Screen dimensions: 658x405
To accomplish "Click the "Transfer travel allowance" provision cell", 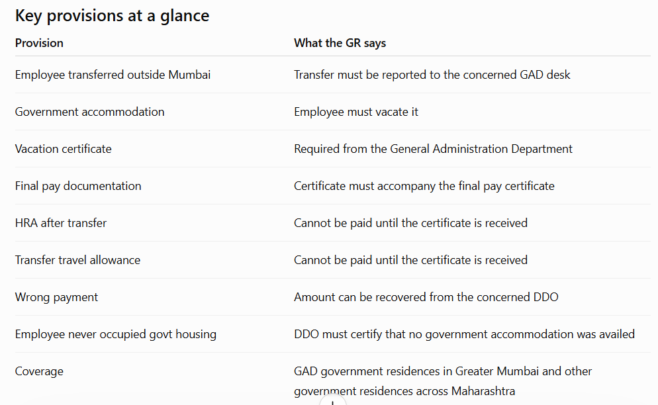I will pyautogui.click(x=77, y=260).
